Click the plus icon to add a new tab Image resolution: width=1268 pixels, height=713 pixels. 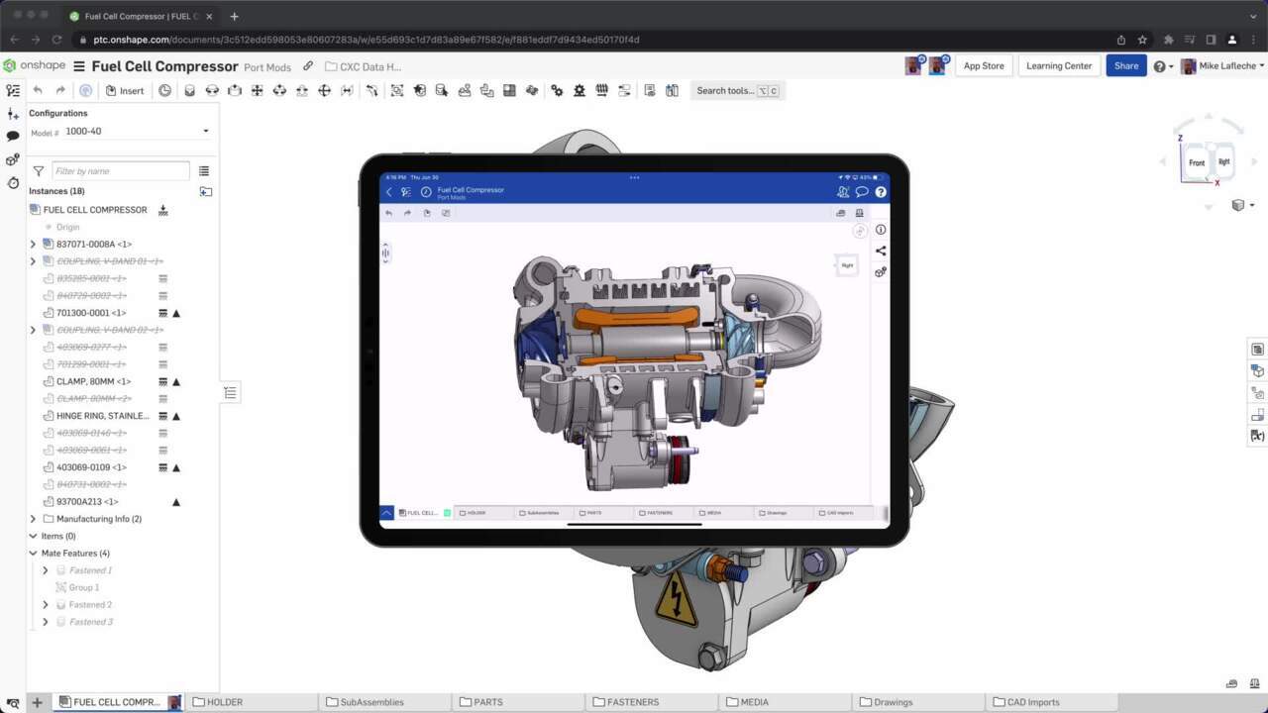[x=37, y=702]
